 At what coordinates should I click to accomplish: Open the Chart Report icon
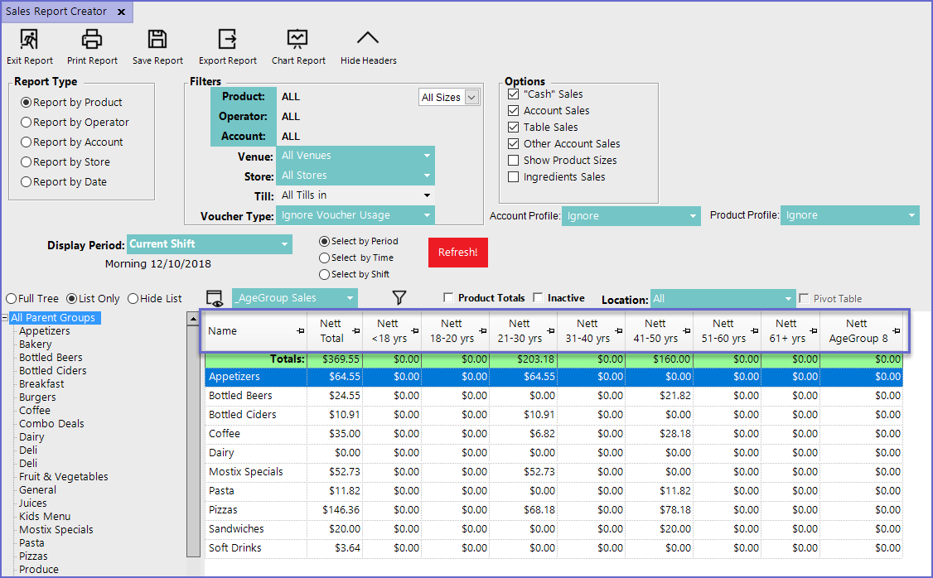(297, 39)
